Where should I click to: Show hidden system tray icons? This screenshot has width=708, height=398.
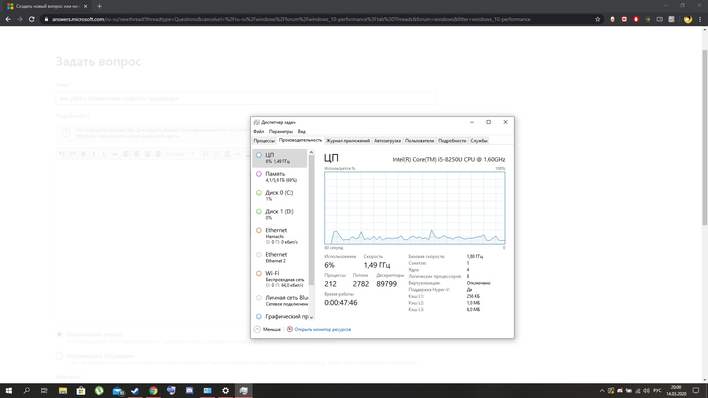pyautogui.click(x=602, y=391)
